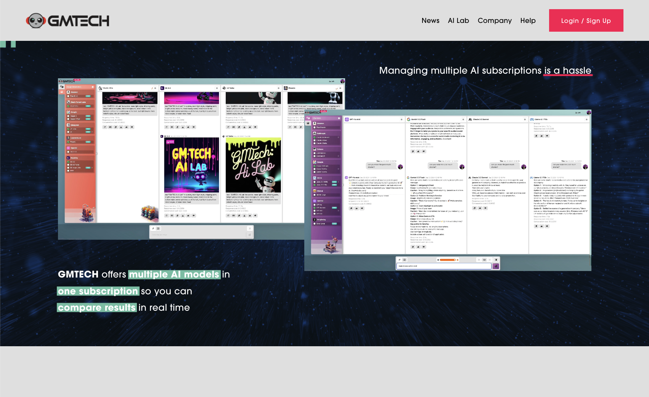Open the chat models comparison screenshot
This screenshot has height=397, width=649.
tap(448, 190)
